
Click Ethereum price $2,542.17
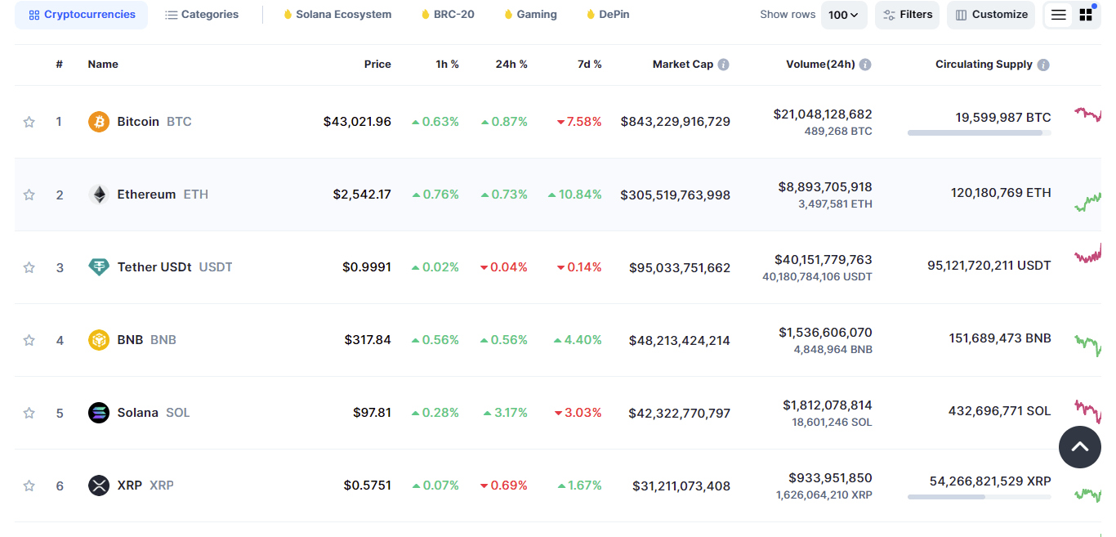coord(362,195)
